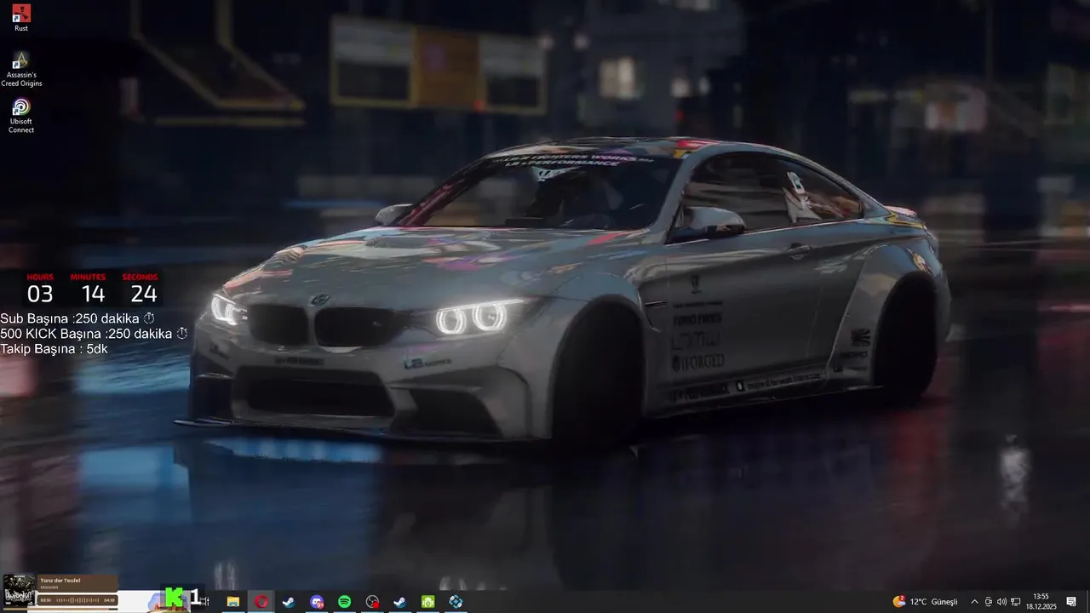Launch Assassin's Creed Origins desktop shortcut
This screenshot has width=1090, height=613.
21,69
